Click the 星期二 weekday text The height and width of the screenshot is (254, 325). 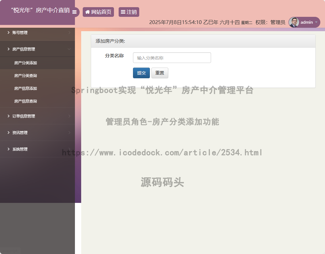(x=247, y=23)
